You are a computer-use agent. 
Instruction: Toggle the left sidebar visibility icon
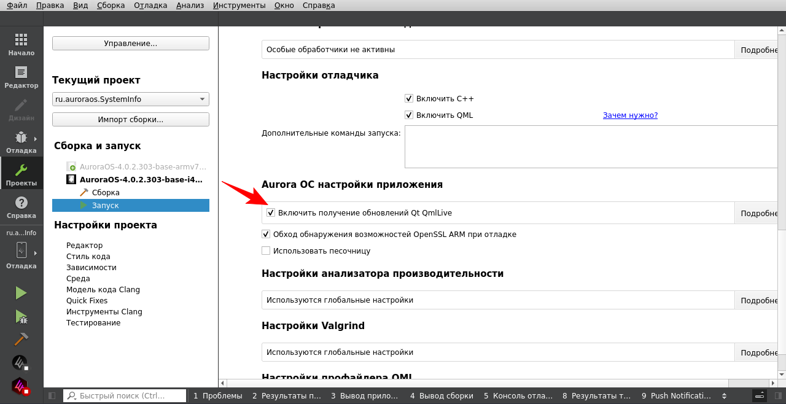[52, 396]
